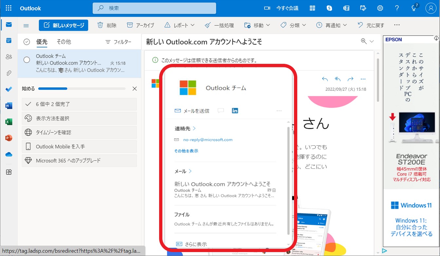The image size is (440, 256).
Task: Expand the 連絡先 section on the contact card
Action: click(x=185, y=128)
